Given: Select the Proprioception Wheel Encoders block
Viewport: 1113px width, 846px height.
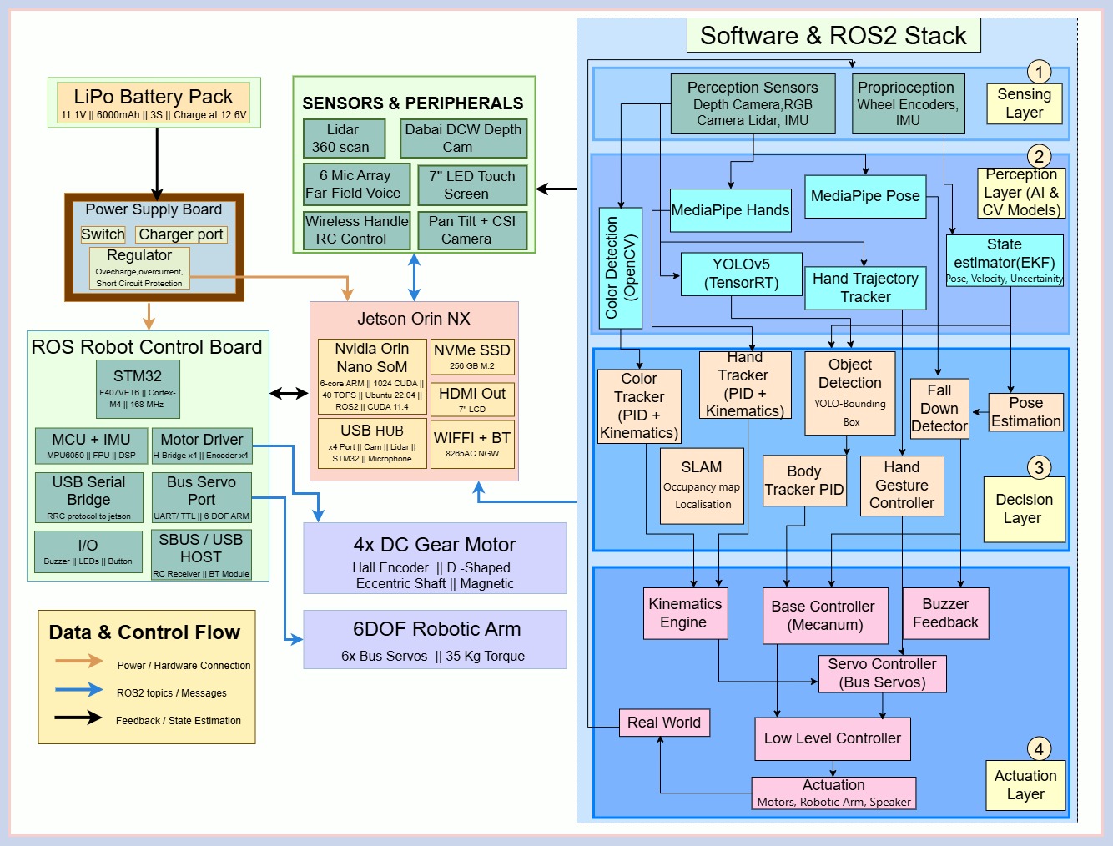Looking at the screenshot, I should coord(908,103).
